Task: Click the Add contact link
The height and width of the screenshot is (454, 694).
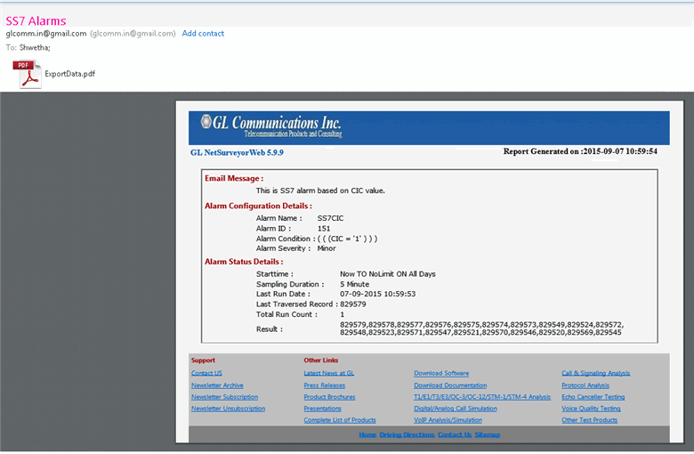Action: point(203,34)
